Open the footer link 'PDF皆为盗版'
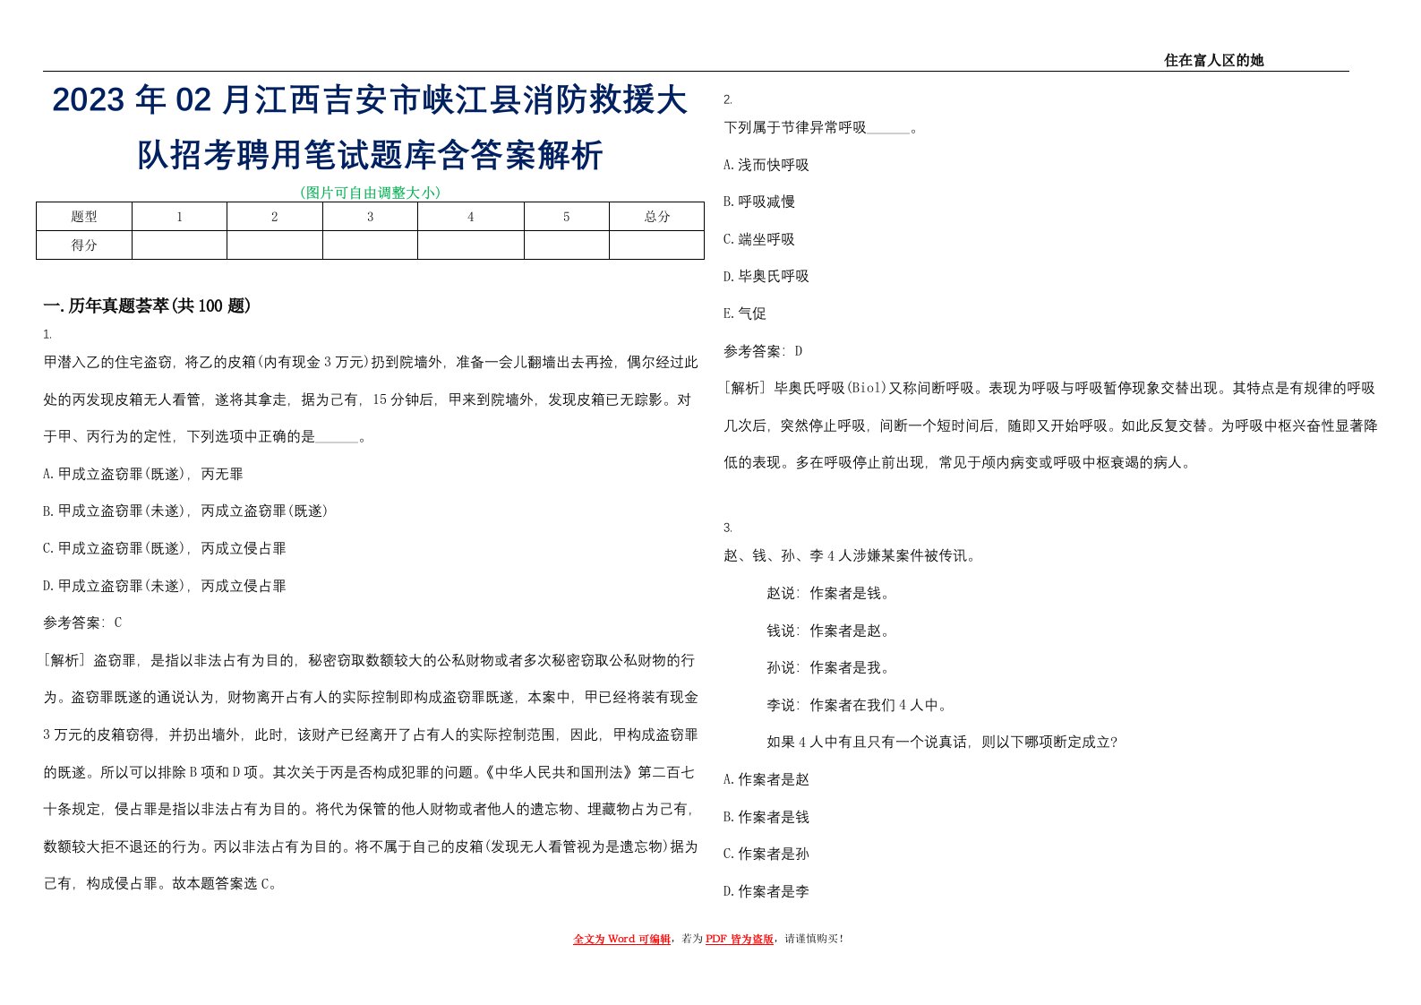Image resolution: width=1421 pixels, height=1005 pixels. pyautogui.click(x=740, y=939)
